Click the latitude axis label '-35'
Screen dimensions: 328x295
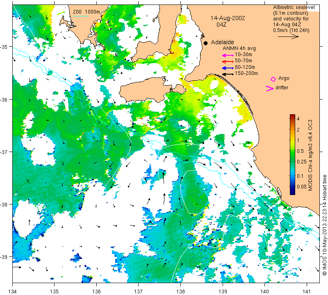[4, 47]
